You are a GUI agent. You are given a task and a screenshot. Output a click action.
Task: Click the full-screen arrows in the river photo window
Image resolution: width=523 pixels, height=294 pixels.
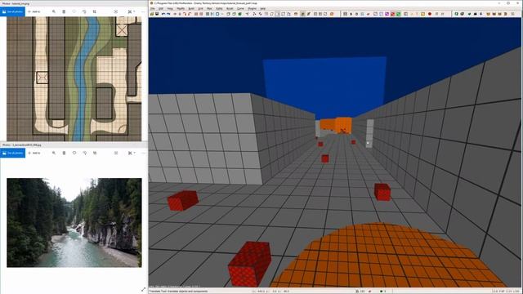(144, 290)
